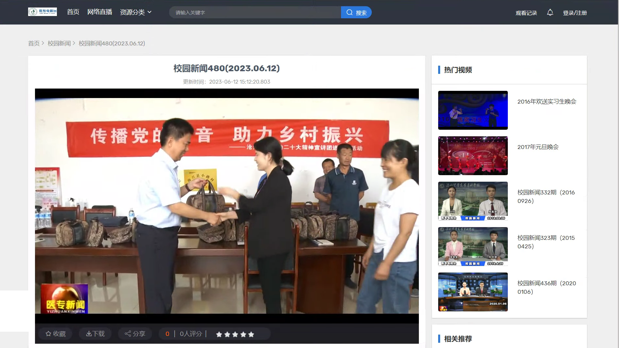Click breadcrumb 校园新闻480(2023.06.12)

(112, 43)
